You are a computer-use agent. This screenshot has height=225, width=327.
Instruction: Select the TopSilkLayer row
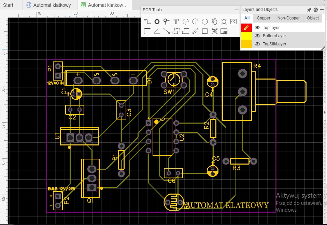[283, 44]
